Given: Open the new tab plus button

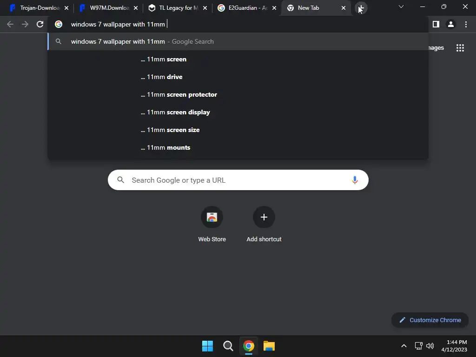Looking at the screenshot, I should pyautogui.click(x=361, y=8).
